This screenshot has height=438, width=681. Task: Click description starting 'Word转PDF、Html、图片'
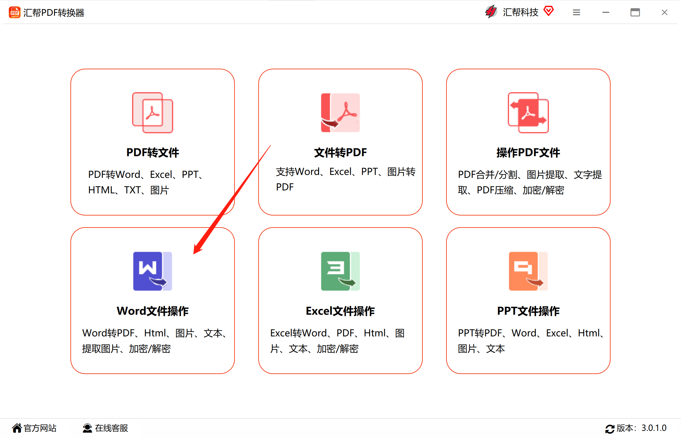pyautogui.click(x=155, y=341)
